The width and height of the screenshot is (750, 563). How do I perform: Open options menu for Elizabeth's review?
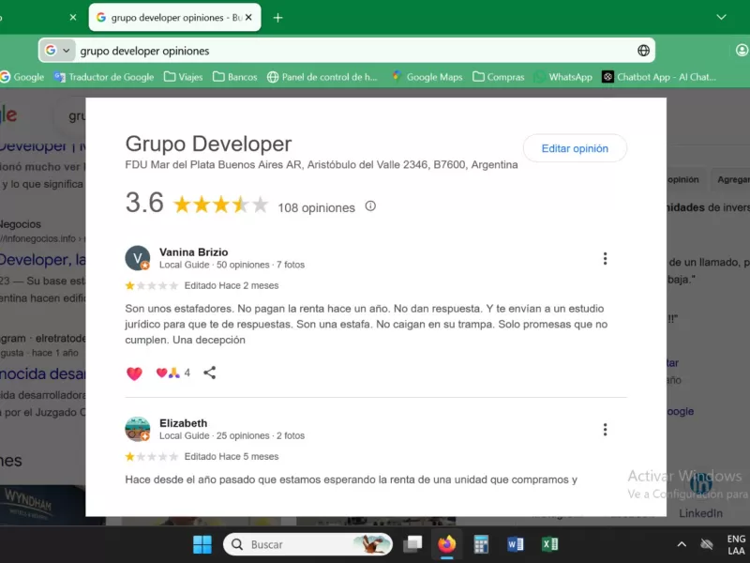pos(606,430)
